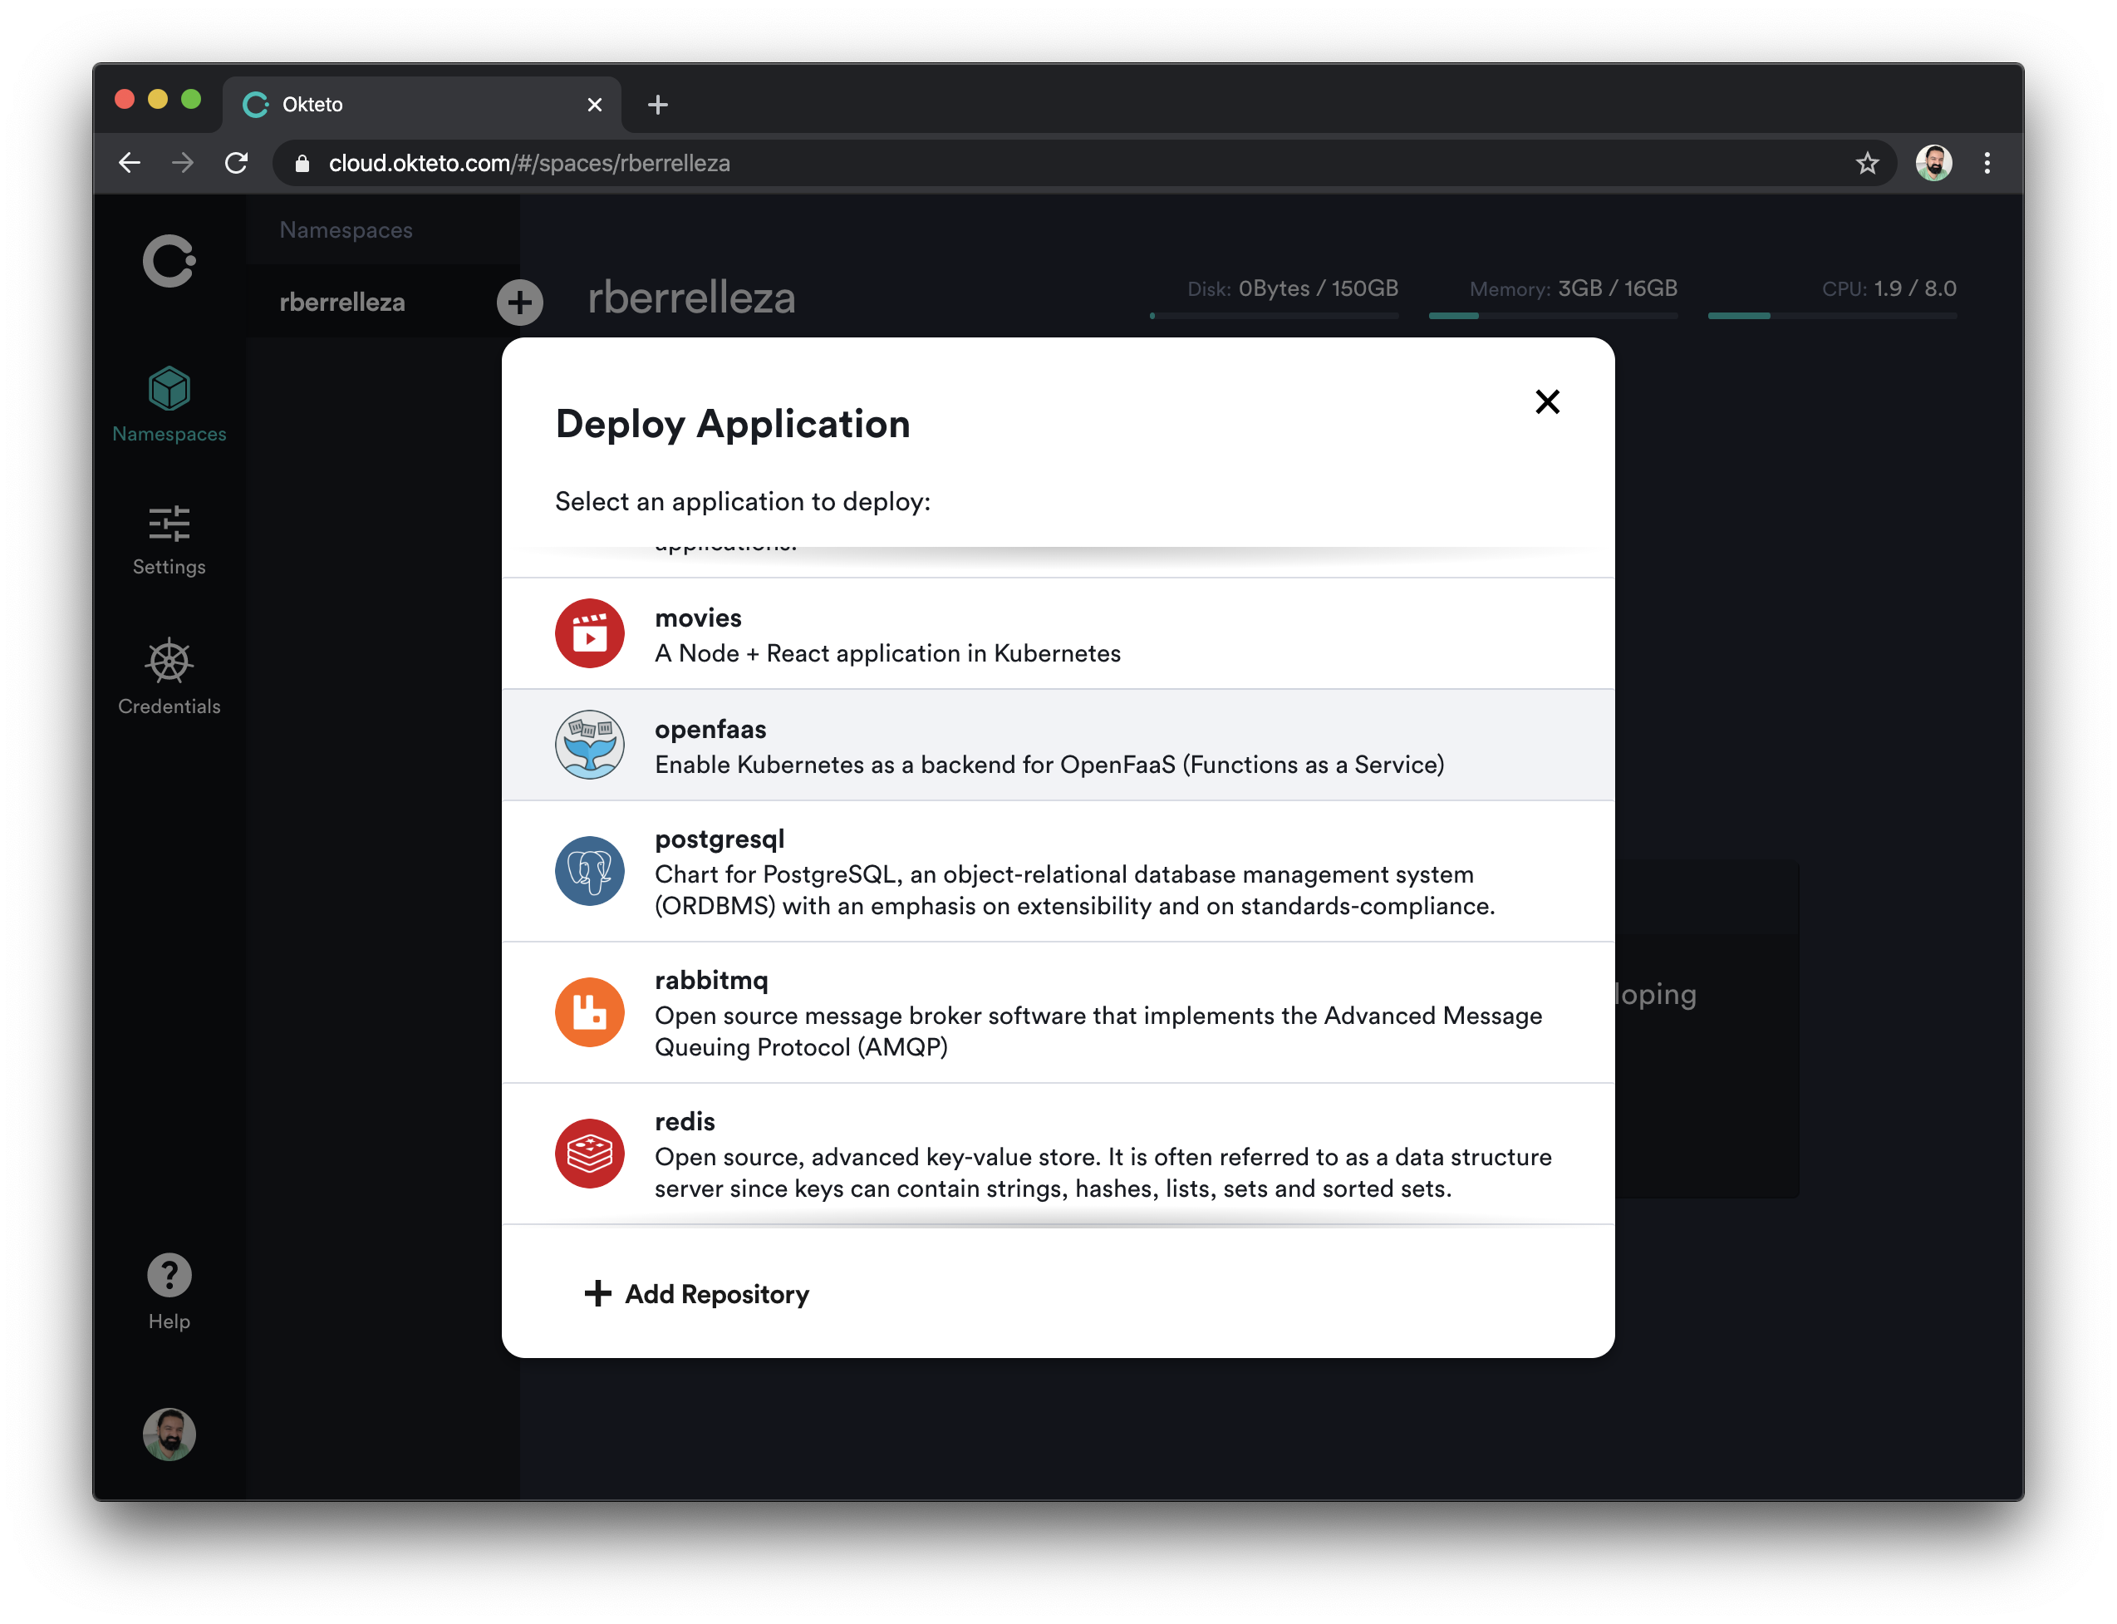
Task: Choose rabbitmq entry title
Action: (711, 980)
